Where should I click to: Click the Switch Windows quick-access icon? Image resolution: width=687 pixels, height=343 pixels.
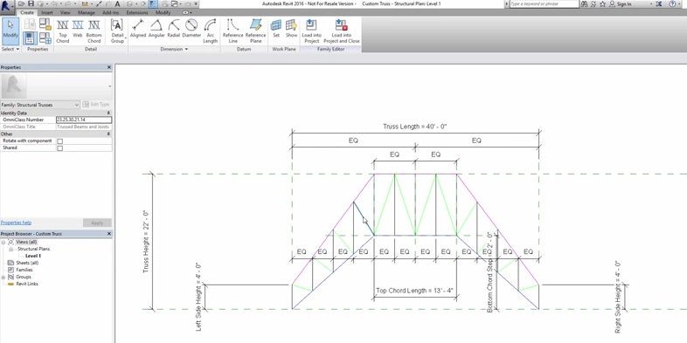coord(175,3)
